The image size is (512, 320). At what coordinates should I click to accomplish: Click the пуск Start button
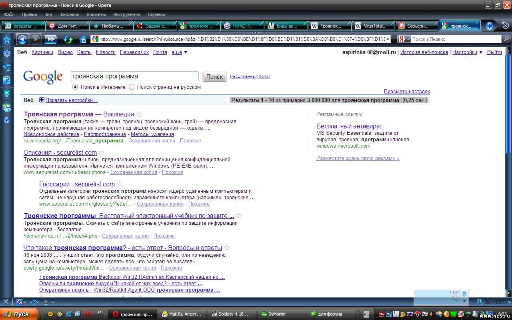click(19, 314)
